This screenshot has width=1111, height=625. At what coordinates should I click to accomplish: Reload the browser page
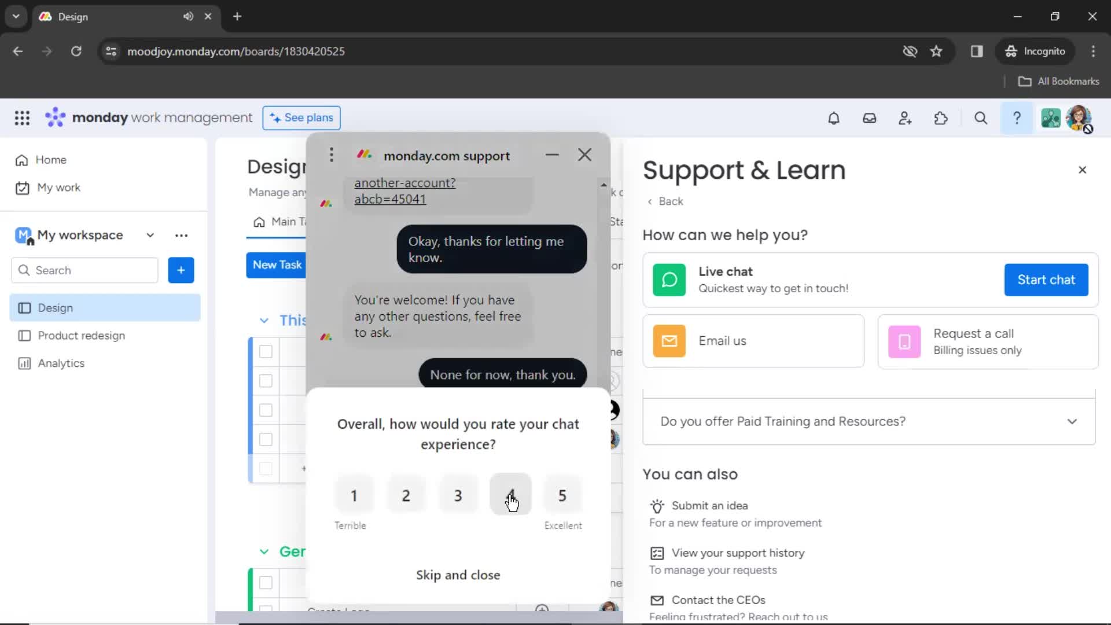click(x=76, y=51)
